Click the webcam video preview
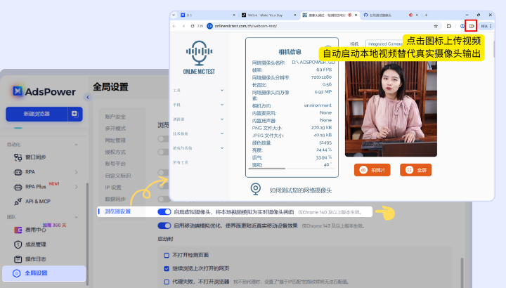This screenshot has height=288, width=506. tap(391, 109)
